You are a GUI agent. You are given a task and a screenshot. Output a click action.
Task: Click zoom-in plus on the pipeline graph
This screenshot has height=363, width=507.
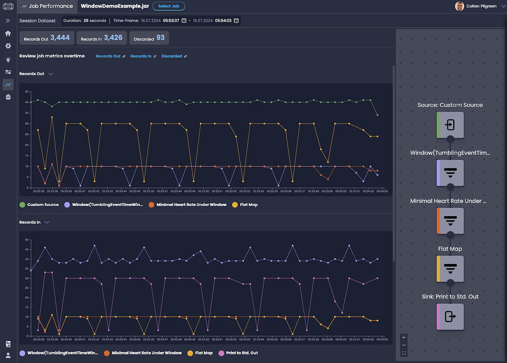pos(403,337)
